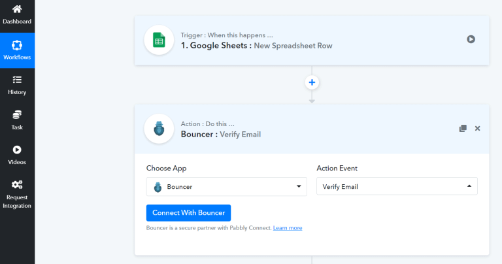Click the Bouncer app icon in action header
The image size is (502, 264).
[x=159, y=129]
